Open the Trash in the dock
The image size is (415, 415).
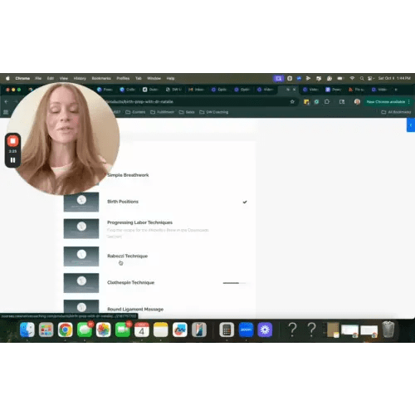point(388,330)
